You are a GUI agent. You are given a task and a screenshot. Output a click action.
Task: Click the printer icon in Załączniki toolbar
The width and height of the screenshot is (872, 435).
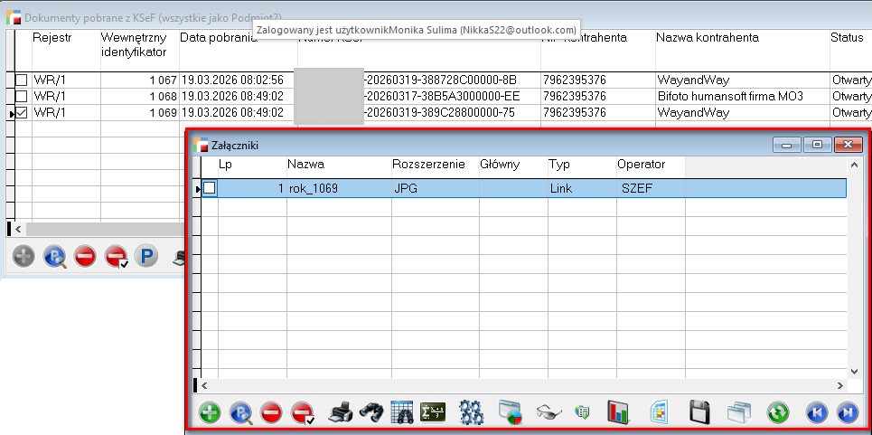click(x=340, y=412)
